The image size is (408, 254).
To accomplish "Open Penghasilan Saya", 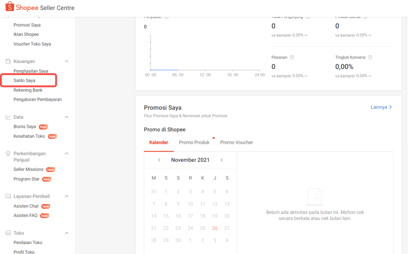I will [x=31, y=71].
